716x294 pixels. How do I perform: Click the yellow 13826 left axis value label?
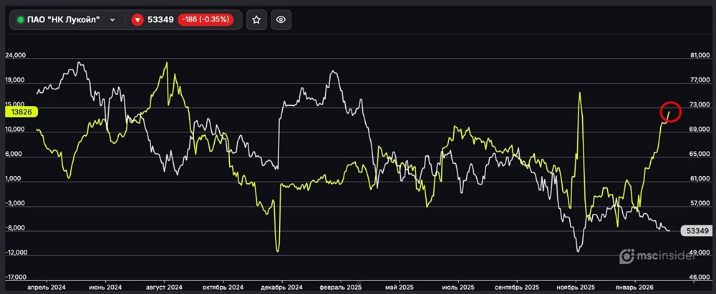pyautogui.click(x=21, y=112)
